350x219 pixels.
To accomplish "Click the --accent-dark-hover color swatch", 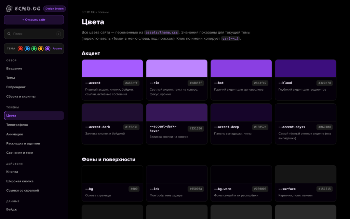I will coord(177,112).
